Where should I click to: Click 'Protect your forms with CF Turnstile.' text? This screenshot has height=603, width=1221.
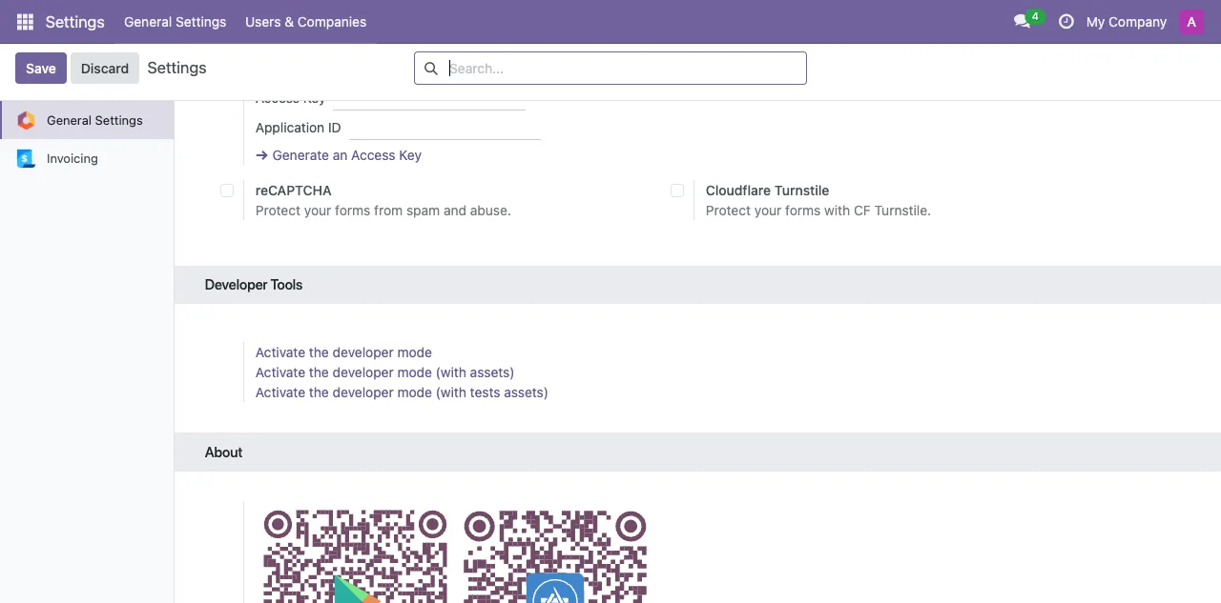pos(817,211)
